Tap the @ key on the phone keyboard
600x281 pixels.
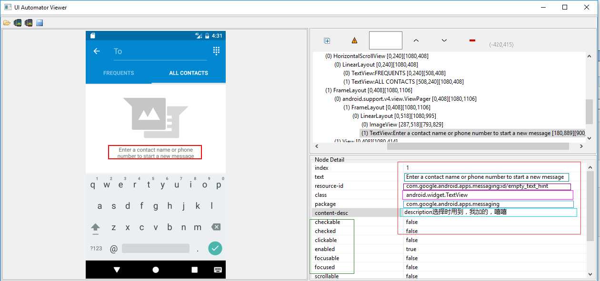click(114, 248)
